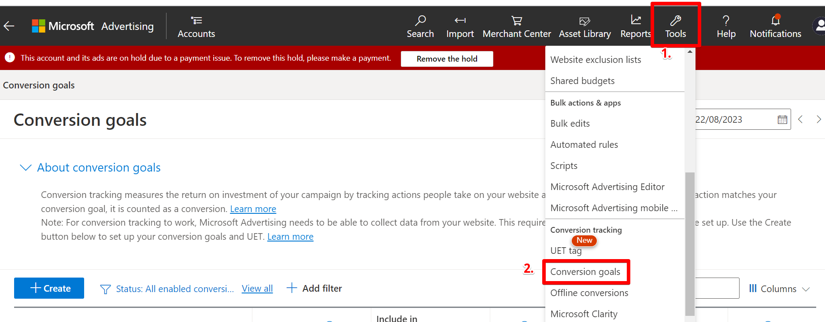Click the Tools menu scroll-up arrow
825x322 pixels.
click(x=690, y=52)
